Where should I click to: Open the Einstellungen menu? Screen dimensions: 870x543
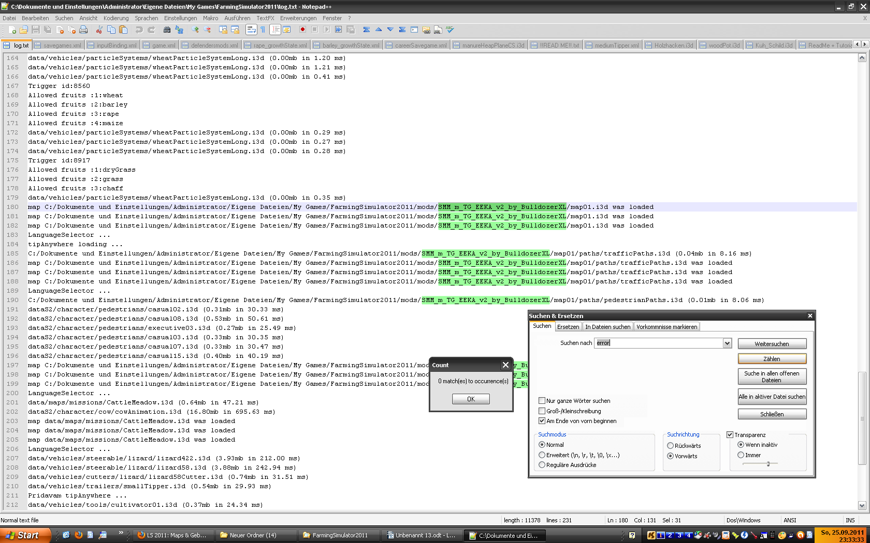181,18
